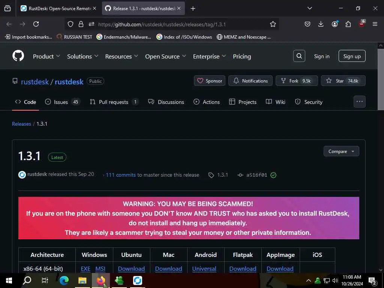Open File Explorer from taskbar
Screen dimensions: 384x288
point(82,280)
